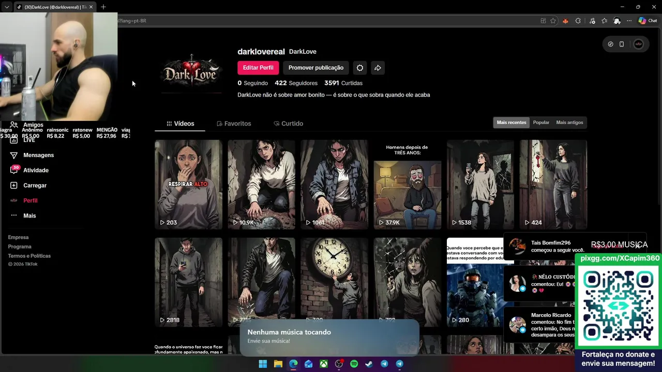Open the clock wall video thumbnail
The width and height of the screenshot is (662, 372).
334,282
